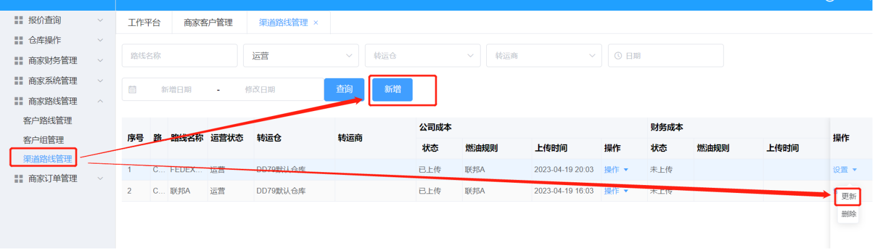Click the calendar icon in date range field
The height and width of the screenshot is (249, 873).
(x=132, y=89)
